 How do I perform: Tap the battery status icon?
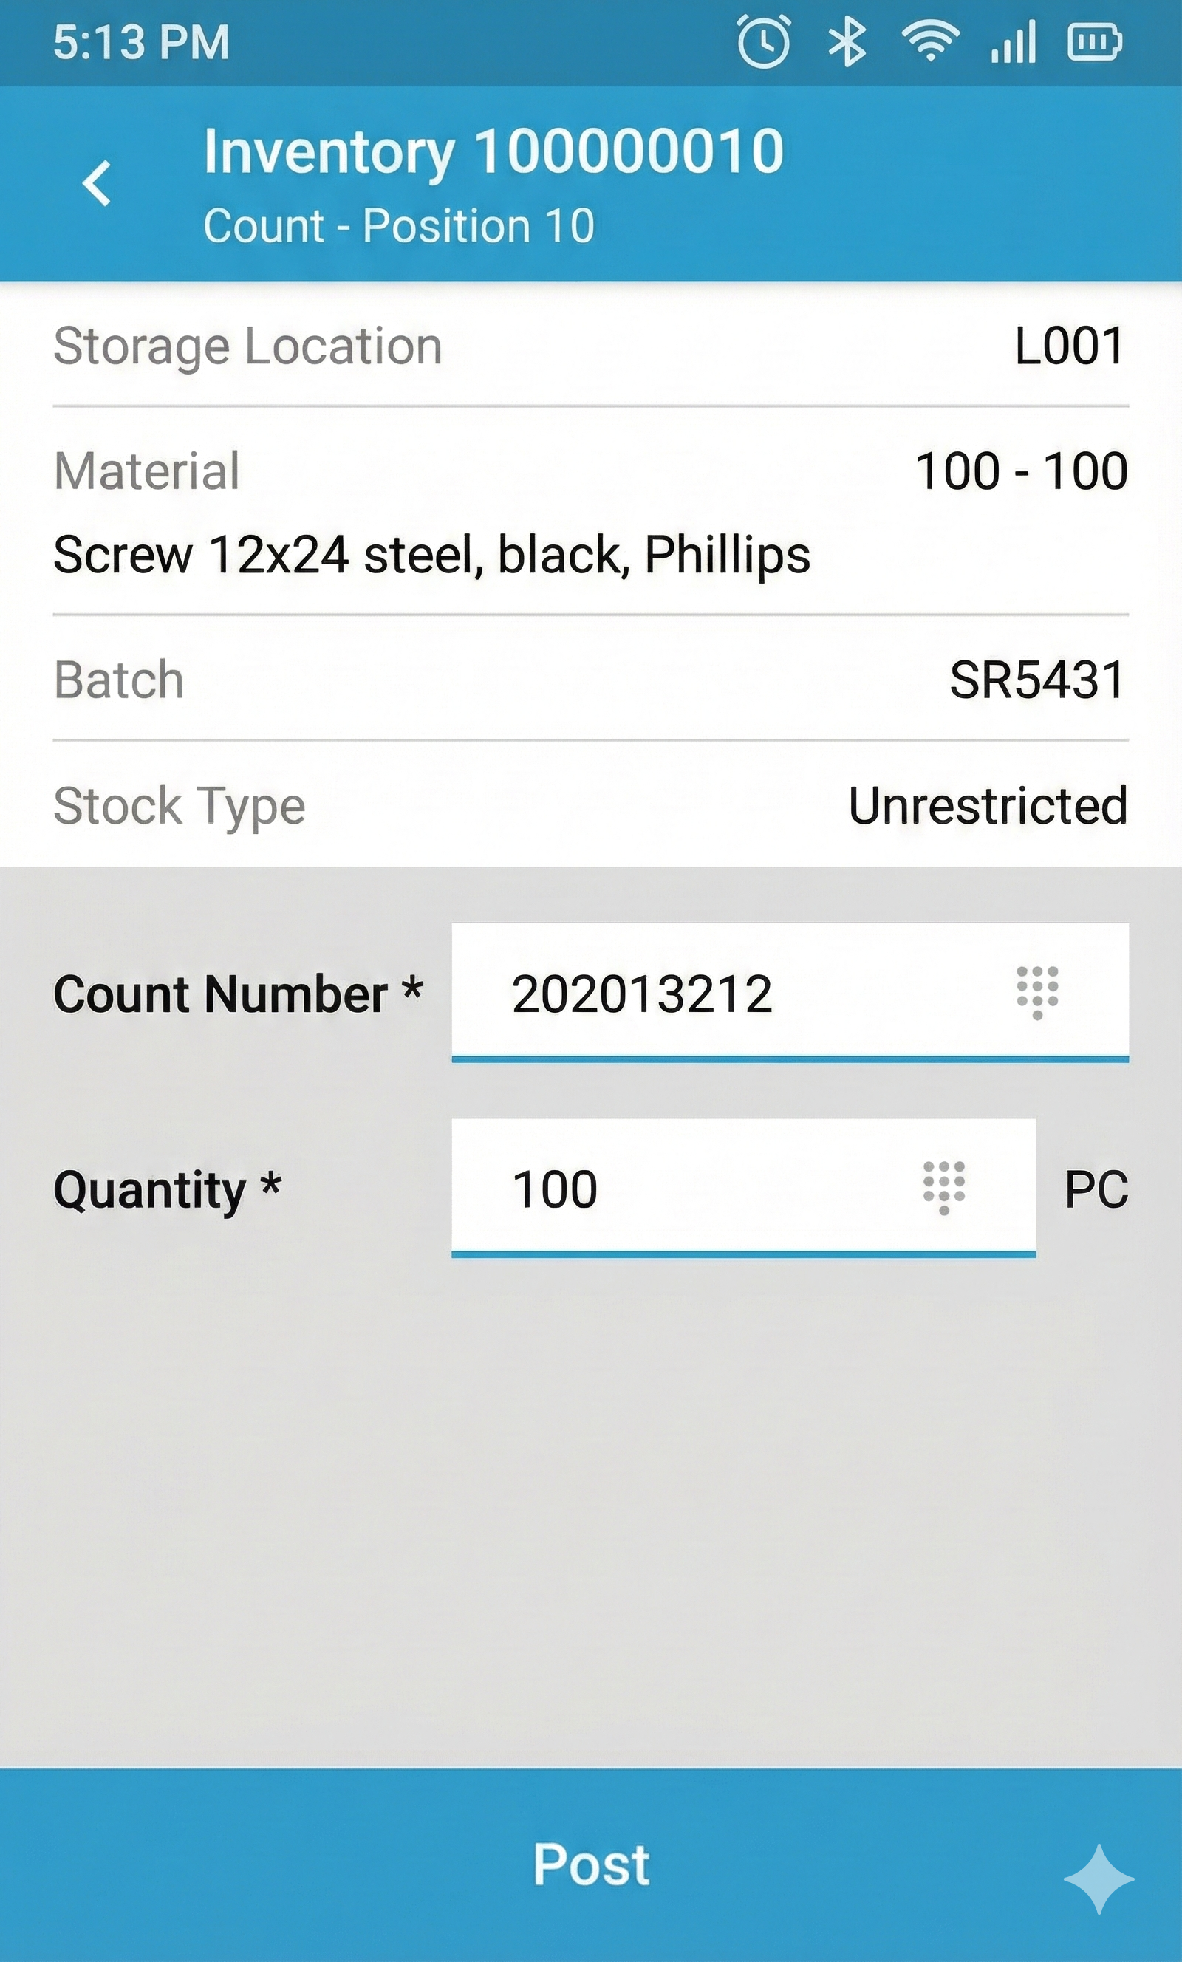pos(1094,42)
